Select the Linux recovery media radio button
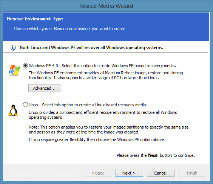This screenshot has width=213, height=184. [25, 105]
